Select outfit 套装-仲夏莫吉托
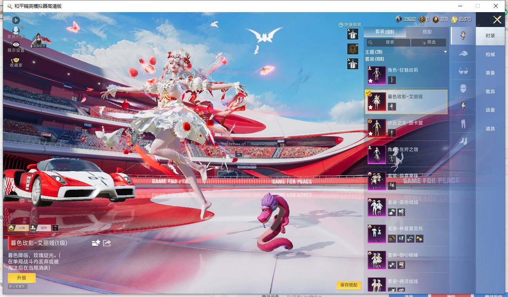Image resolution: width=508 pixels, height=297 pixels. pos(406,233)
